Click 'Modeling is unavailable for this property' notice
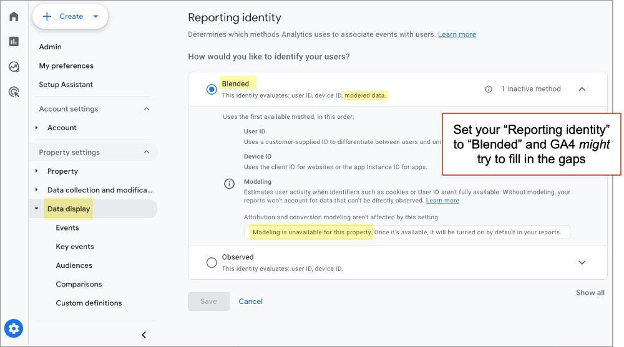Viewport: 624px width, 347px height. click(313, 232)
